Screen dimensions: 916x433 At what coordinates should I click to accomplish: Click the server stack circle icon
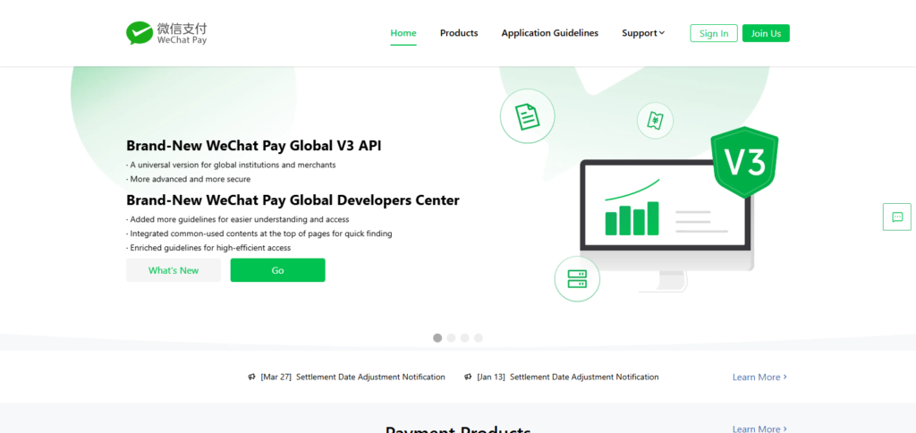click(577, 279)
